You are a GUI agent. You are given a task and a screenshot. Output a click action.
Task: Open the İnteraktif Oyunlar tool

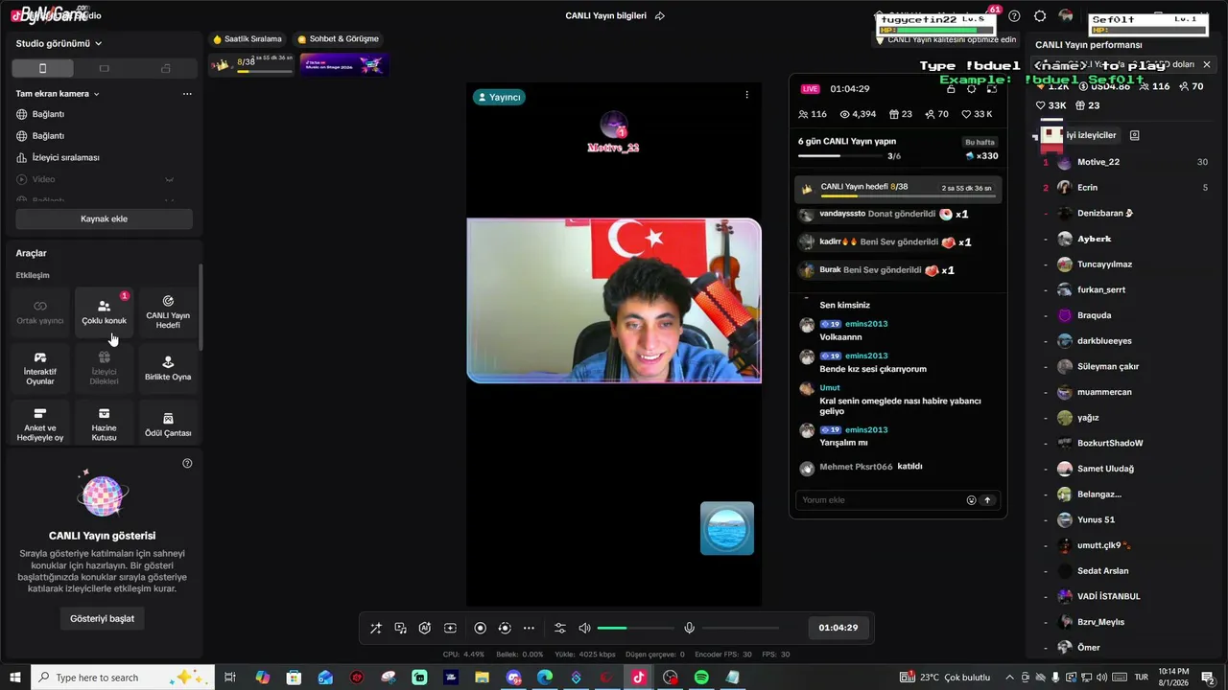pyautogui.click(x=40, y=369)
